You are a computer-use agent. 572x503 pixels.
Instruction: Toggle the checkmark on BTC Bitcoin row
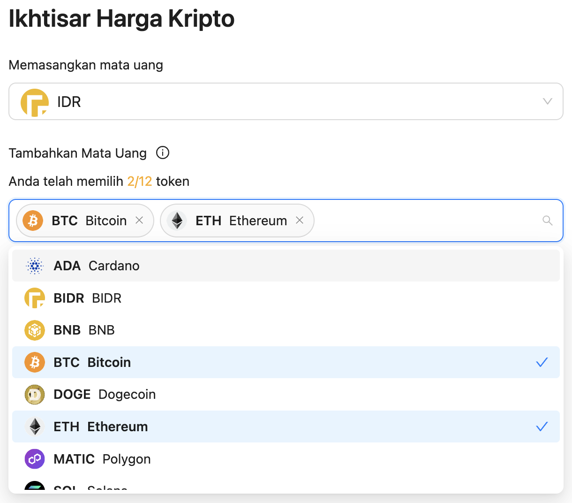(x=542, y=362)
